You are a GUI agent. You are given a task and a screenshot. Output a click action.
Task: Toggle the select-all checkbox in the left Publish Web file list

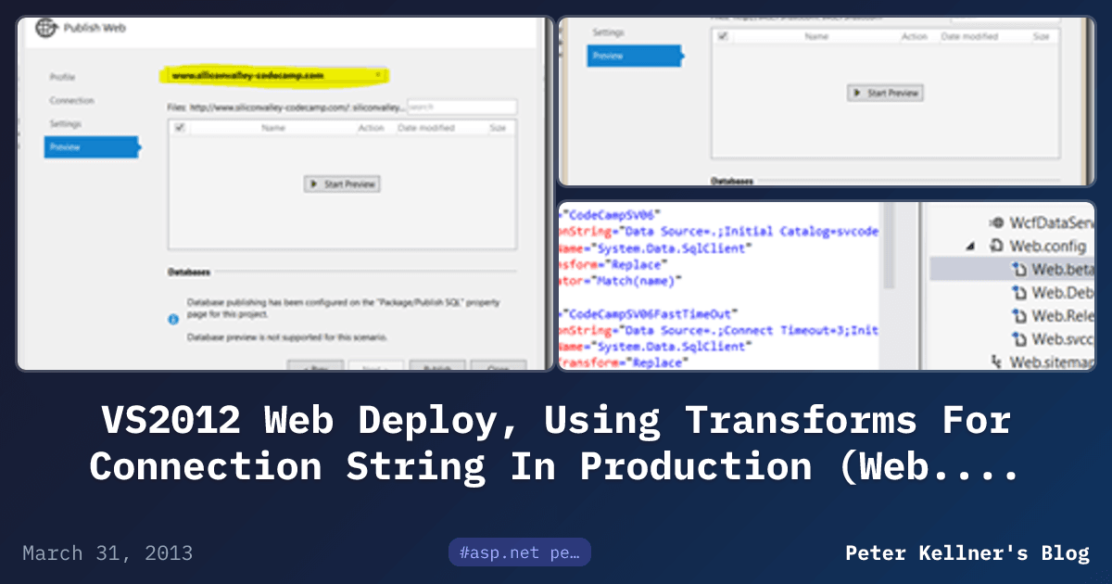tap(180, 128)
